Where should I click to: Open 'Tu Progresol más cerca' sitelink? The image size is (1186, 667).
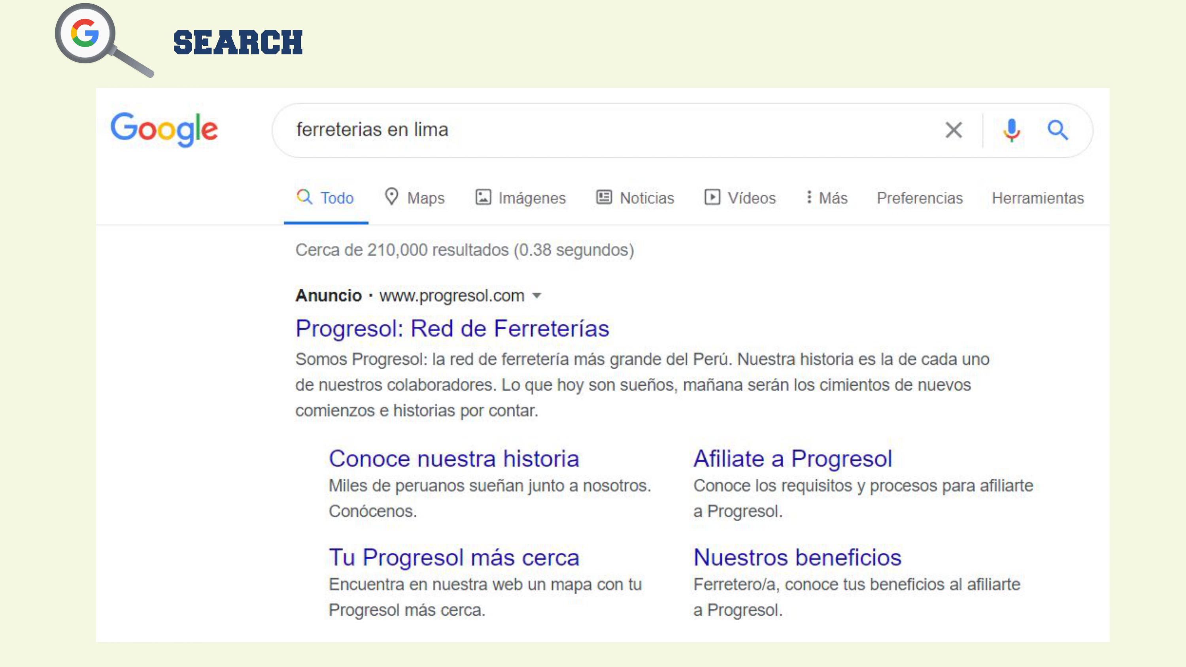tap(453, 557)
